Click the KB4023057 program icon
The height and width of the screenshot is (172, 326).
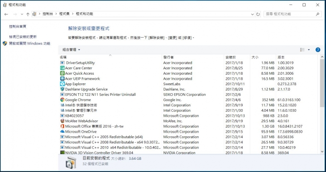62,116
